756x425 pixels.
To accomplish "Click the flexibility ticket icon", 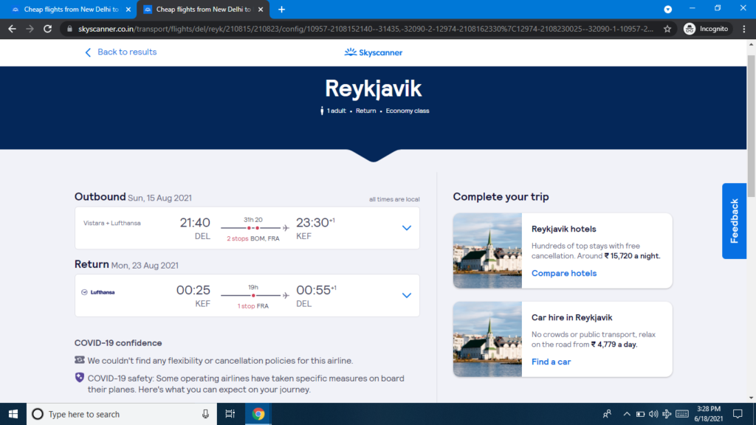I will (80, 360).
